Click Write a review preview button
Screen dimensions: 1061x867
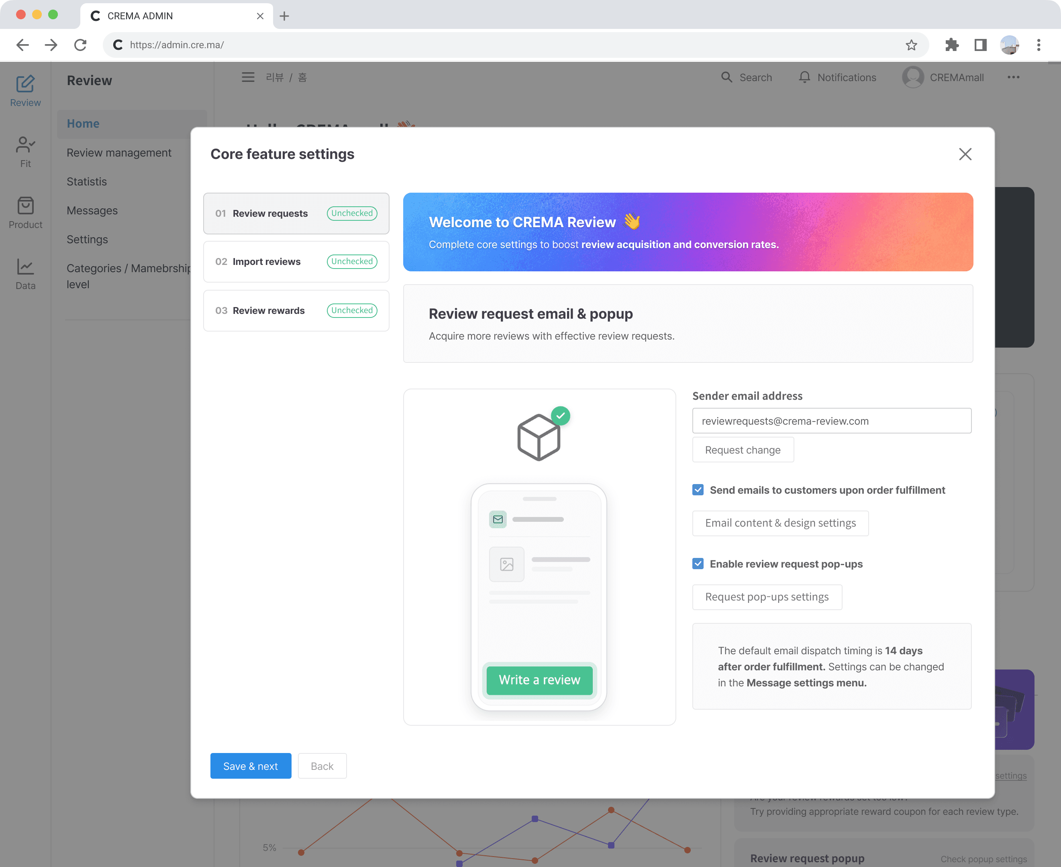click(x=540, y=680)
